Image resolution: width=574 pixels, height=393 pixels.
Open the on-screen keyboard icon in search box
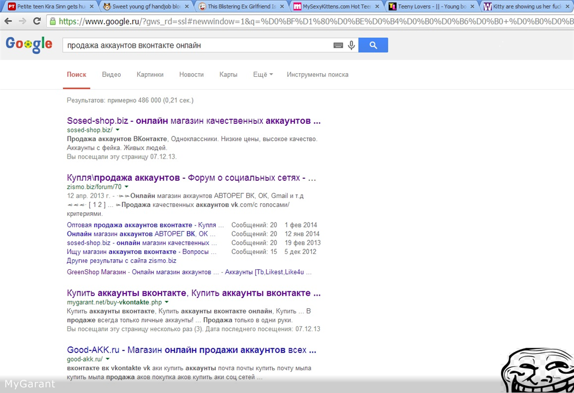[338, 45]
